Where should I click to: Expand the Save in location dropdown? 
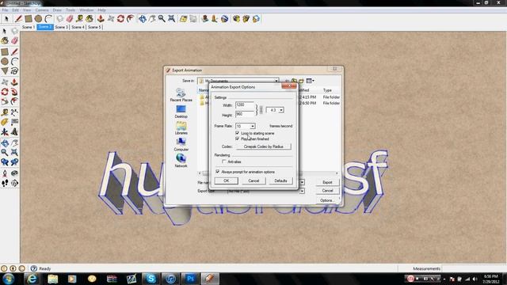pos(276,81)
